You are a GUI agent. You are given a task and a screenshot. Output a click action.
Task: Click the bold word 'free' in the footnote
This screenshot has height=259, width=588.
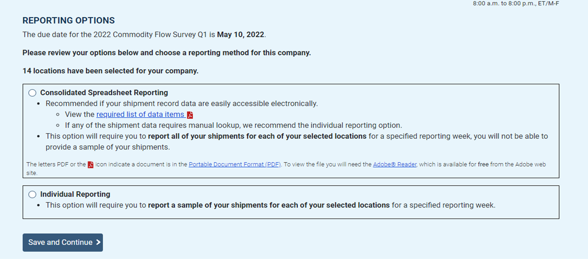pos(483,165)
